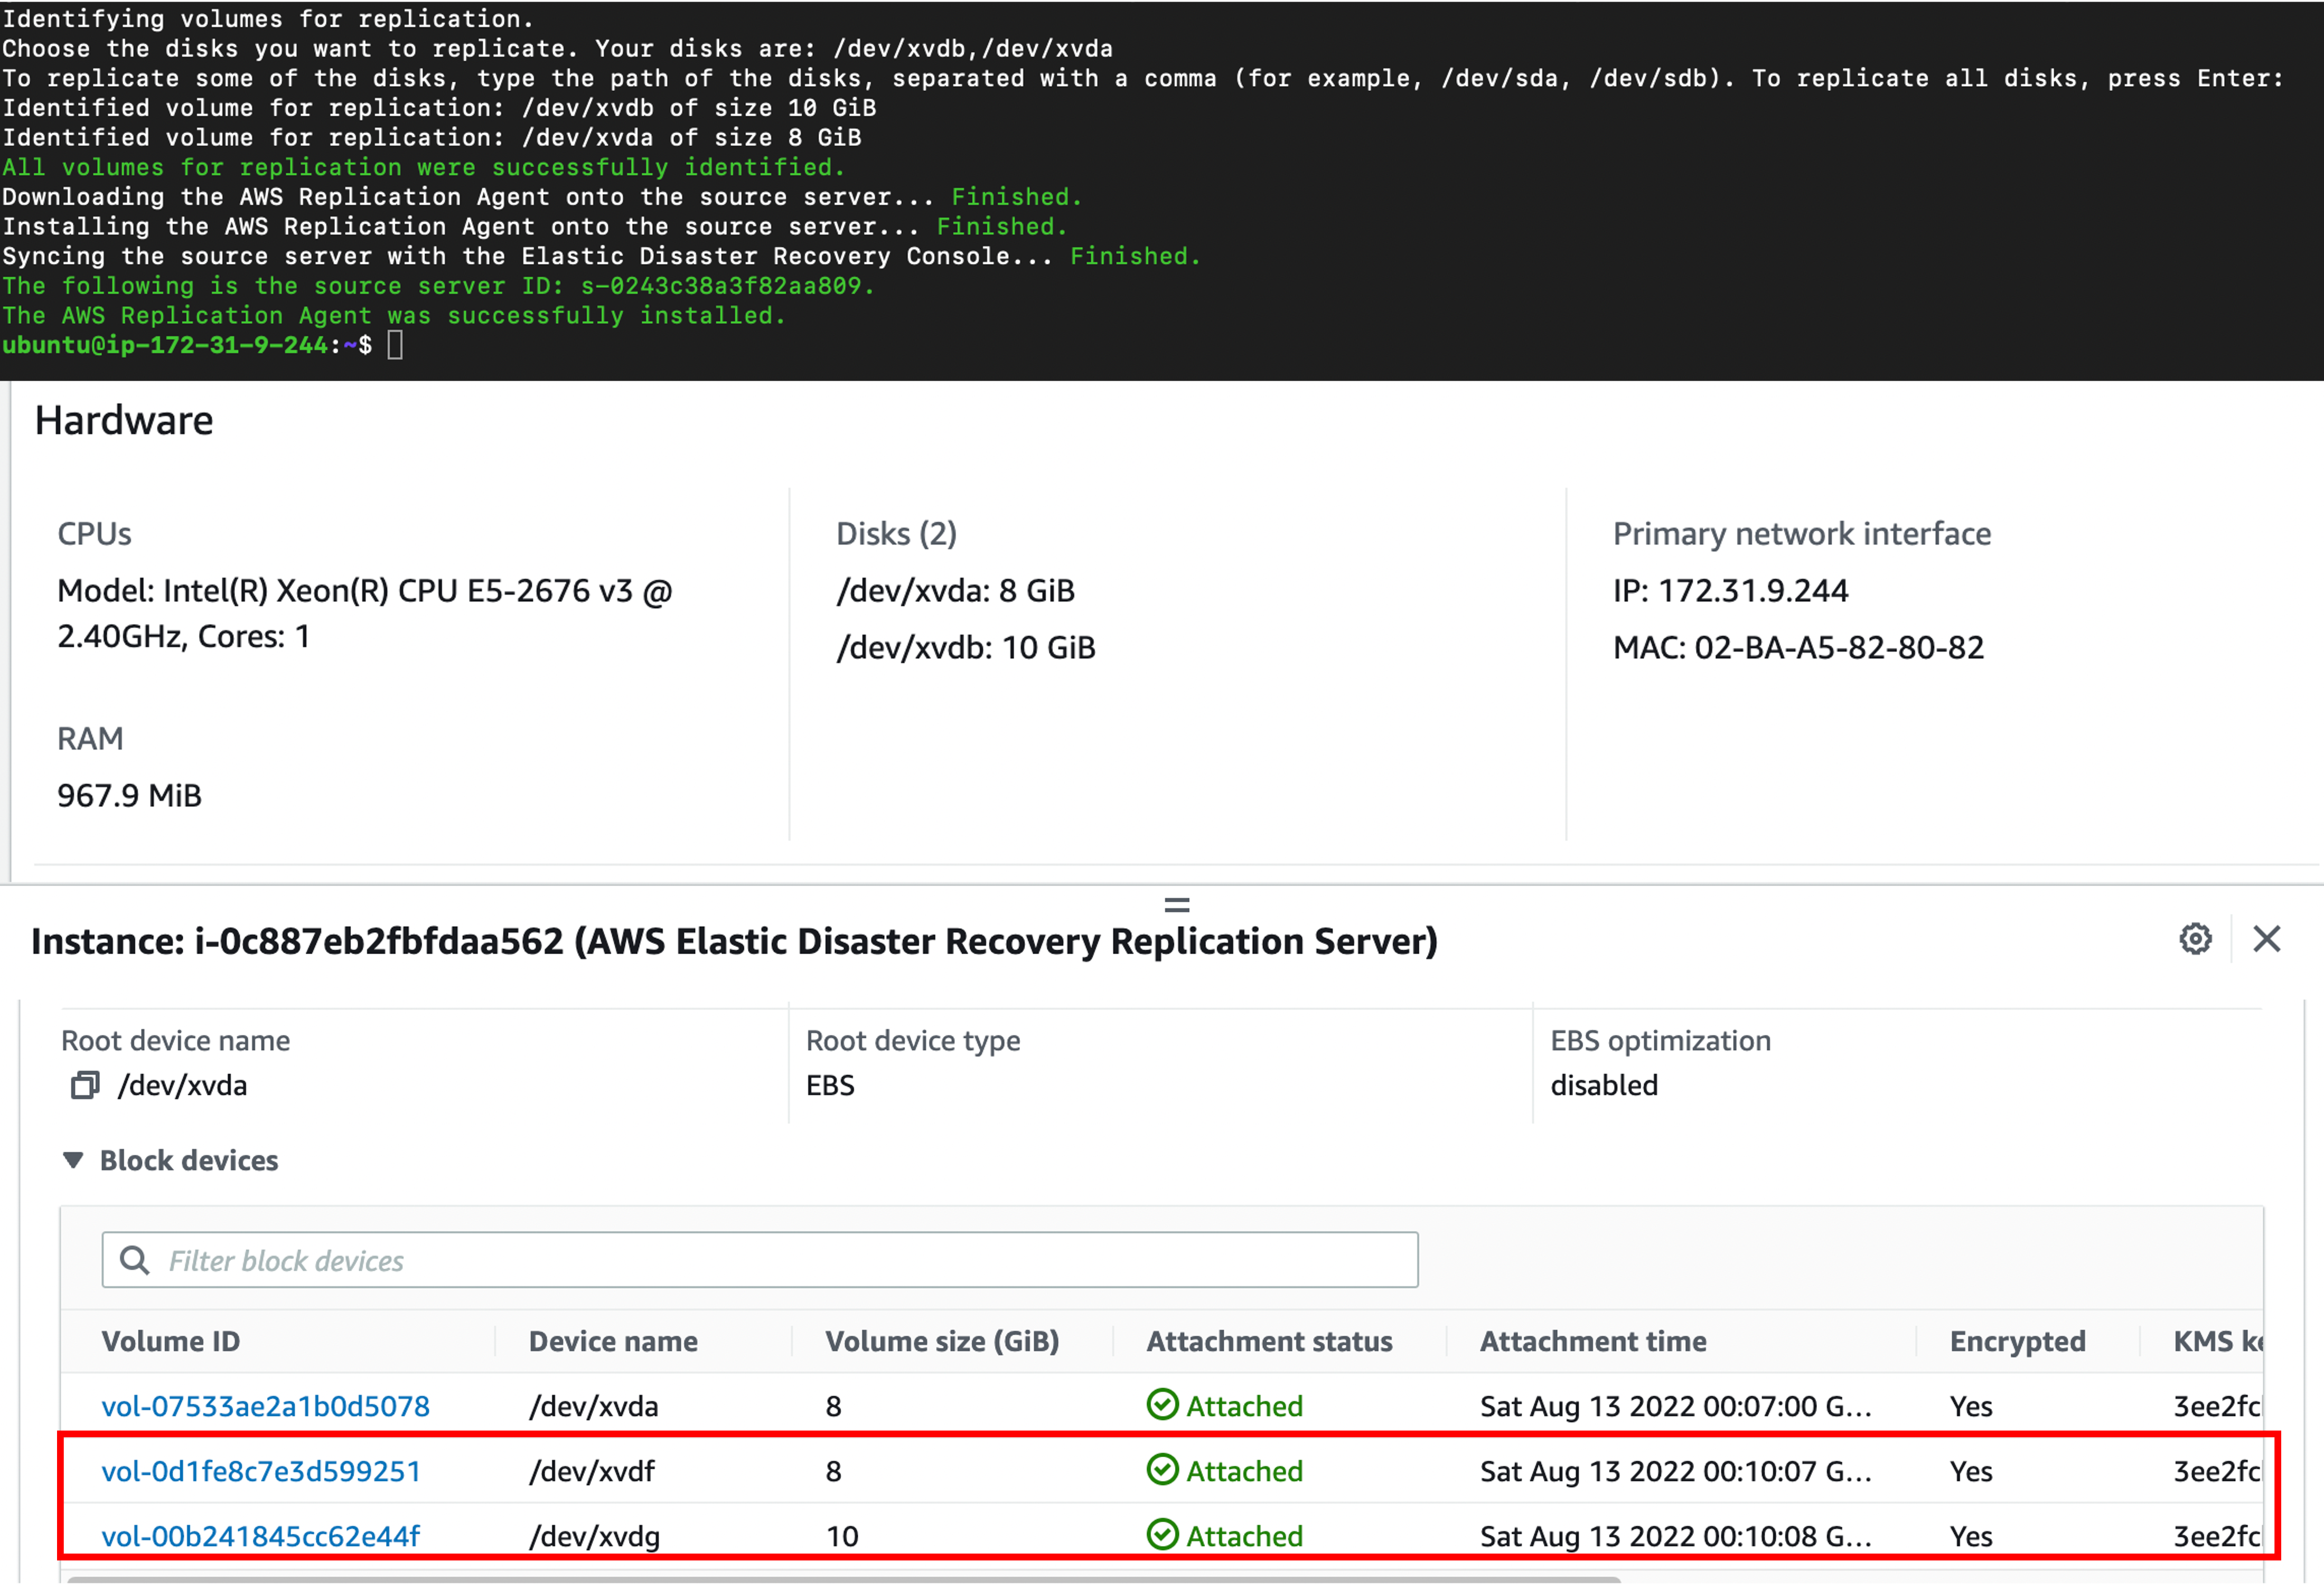Click the search magnifier icon

pos(134,1260)
